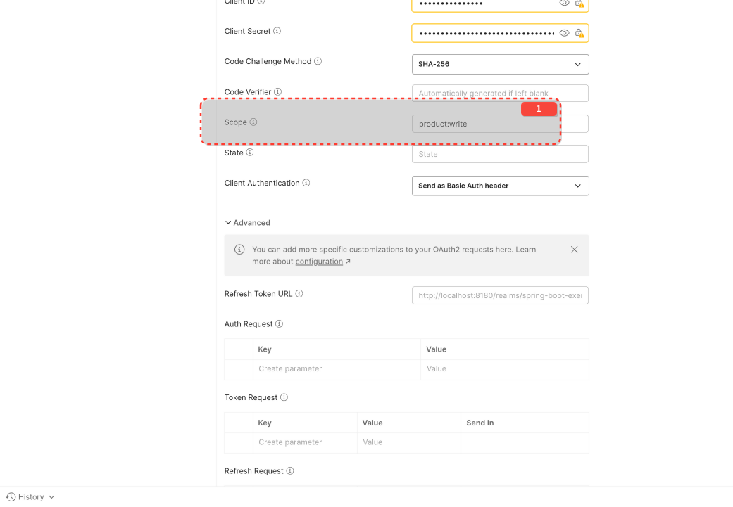Screen dimensions: 733x507
Task: Click the info icon beside Refresh Token URL
Action: pos(299,293)
